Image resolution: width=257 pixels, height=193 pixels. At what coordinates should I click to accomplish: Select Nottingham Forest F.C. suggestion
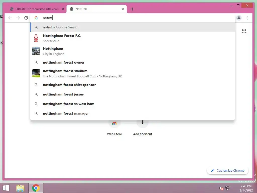point(133,38)
